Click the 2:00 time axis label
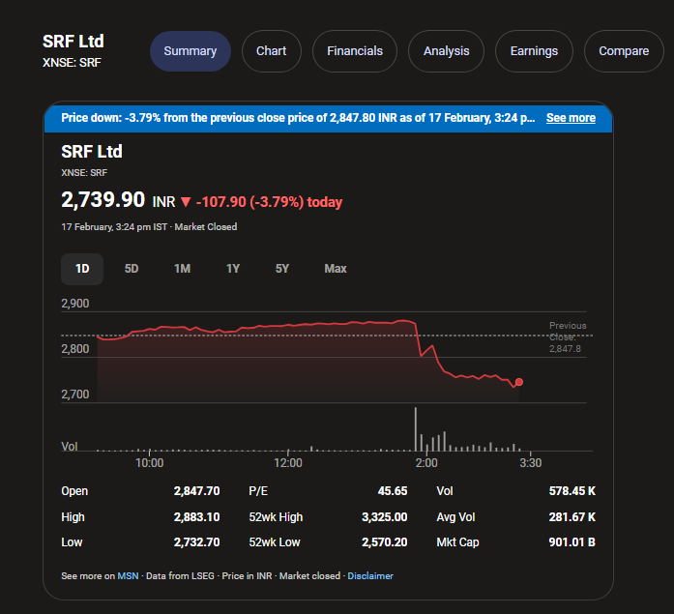 tap(426, 463)
